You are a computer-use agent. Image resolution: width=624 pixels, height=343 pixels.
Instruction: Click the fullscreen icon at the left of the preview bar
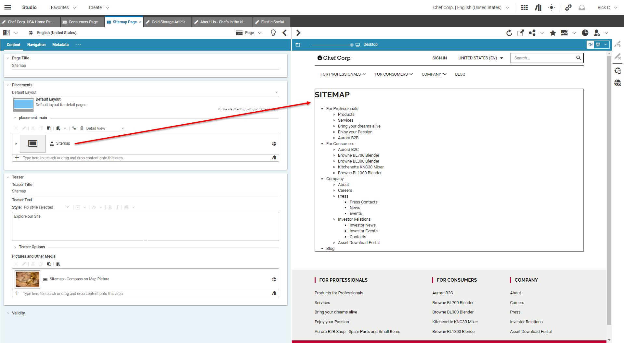tap(298, 45)
